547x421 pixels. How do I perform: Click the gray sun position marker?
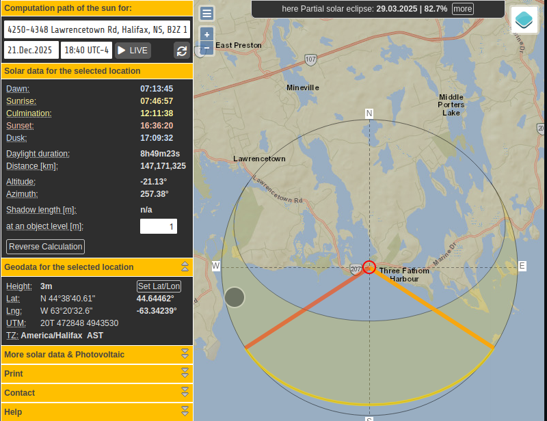[x=235, y=297]
